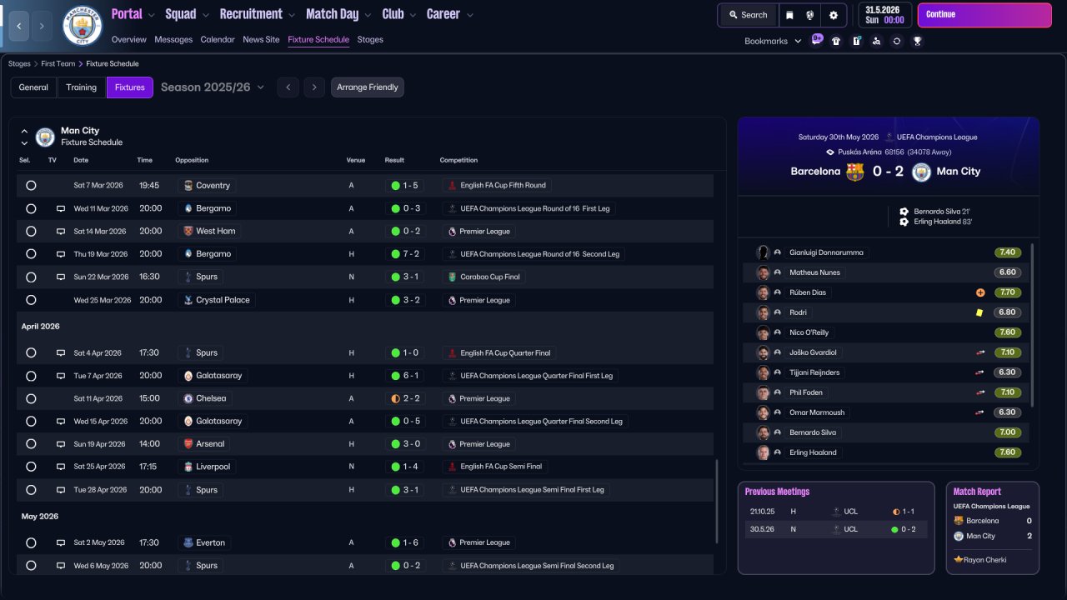
Task: Click Rodri's yellow card icon
Action: (980, 312)
